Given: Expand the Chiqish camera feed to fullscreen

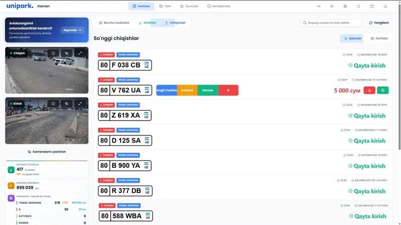Looking at the screenshot, I should click(80, 53).
